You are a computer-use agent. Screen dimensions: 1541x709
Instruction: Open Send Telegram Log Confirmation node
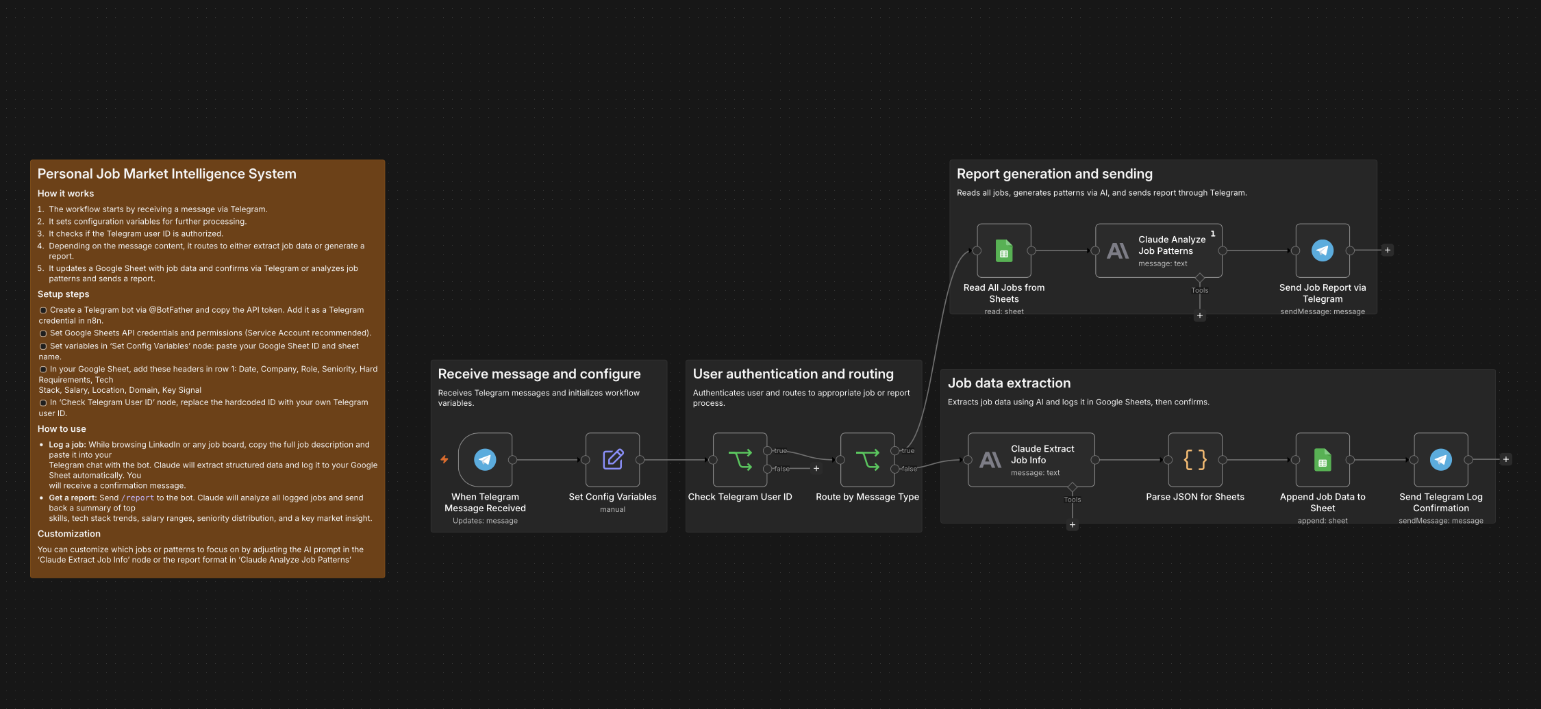pyautogui.click(x=1441, y=459)
